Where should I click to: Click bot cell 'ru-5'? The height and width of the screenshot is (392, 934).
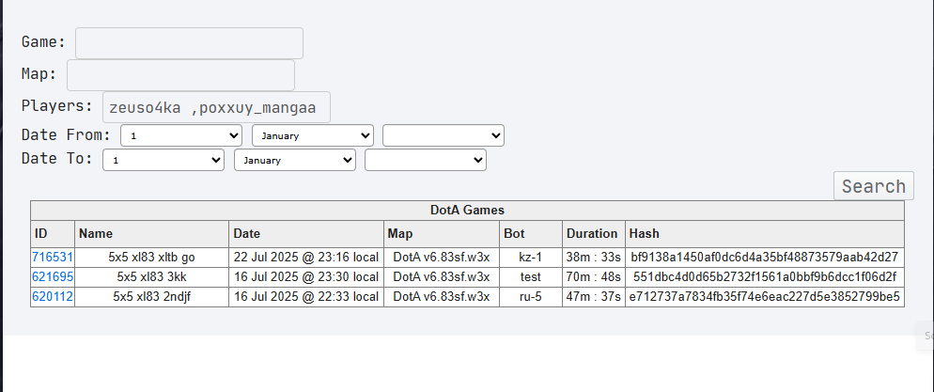[531, 297]
